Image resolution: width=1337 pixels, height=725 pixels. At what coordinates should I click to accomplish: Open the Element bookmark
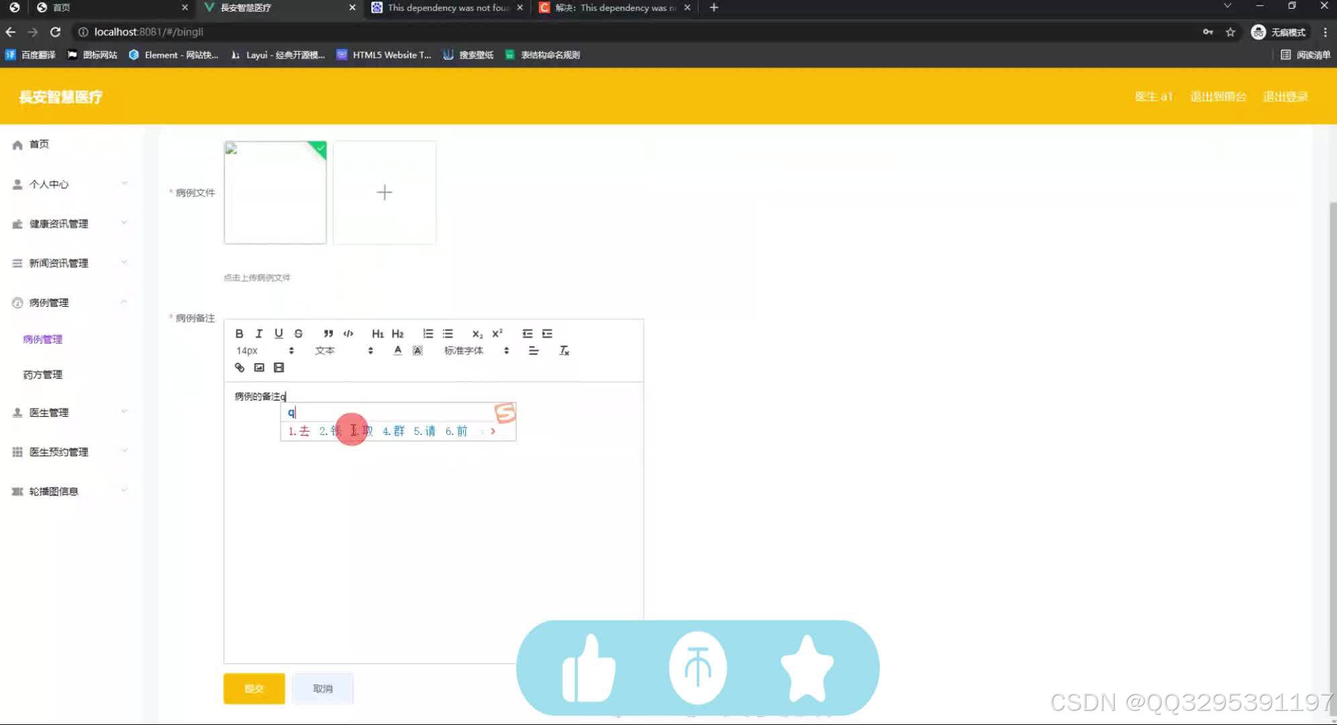tap(174, 55)
